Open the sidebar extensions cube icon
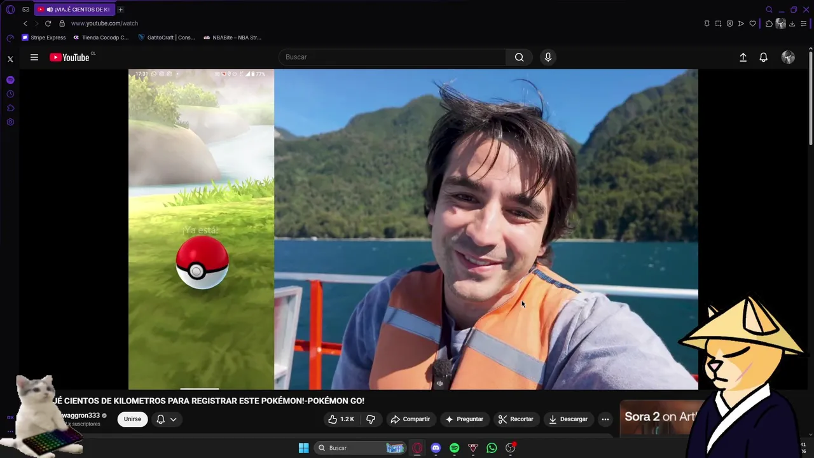This screenshot has height=458, width=814. (x=10, y=108)
